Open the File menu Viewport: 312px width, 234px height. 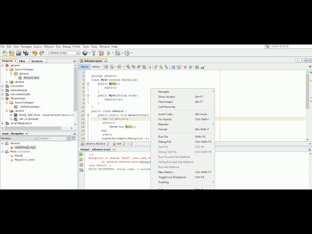tap(2, 47)
